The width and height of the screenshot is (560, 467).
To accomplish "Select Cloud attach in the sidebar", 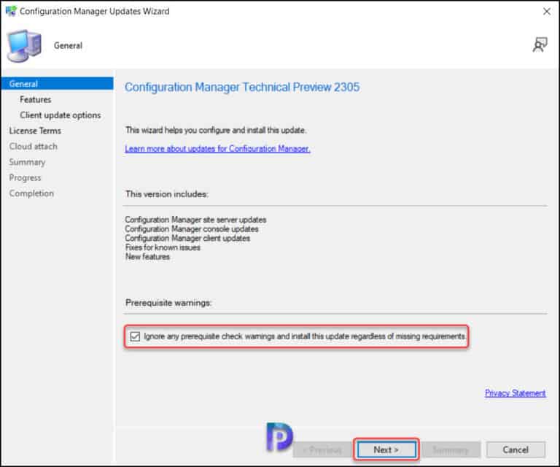I will coord(34,147).
